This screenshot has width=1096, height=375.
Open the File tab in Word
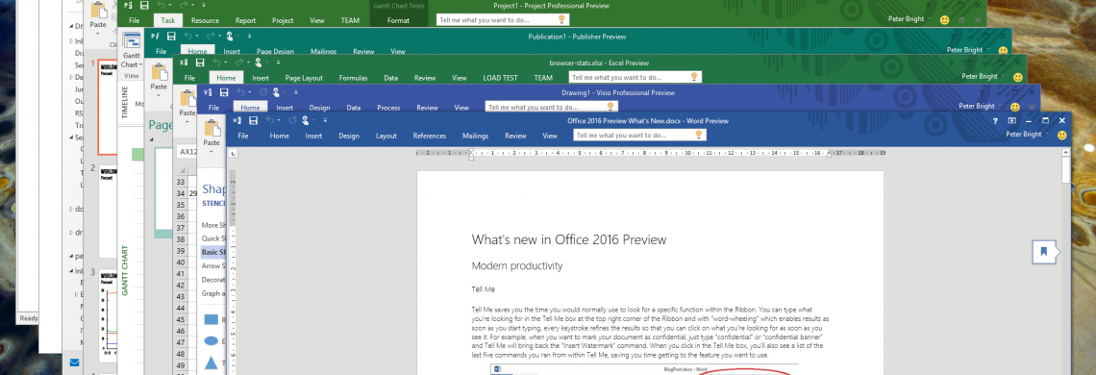coord(243,136)
